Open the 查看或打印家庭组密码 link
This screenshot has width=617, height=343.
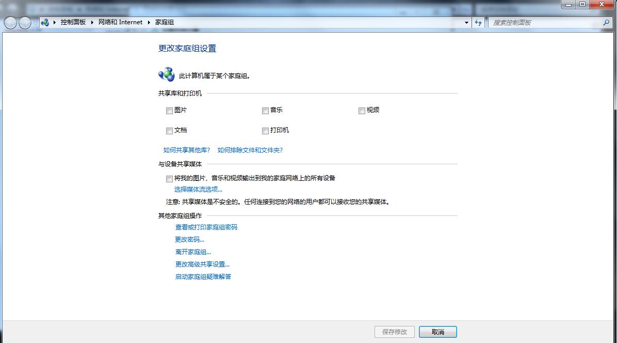[x=206, y=227]
